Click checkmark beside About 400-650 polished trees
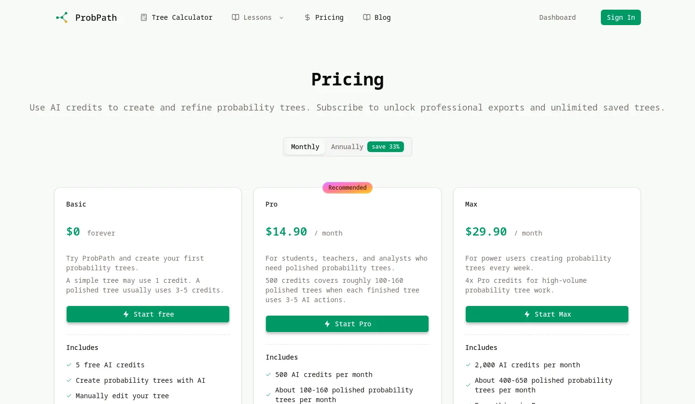The height and width of the screenshot is (404, 695). (x=468, y=385)
